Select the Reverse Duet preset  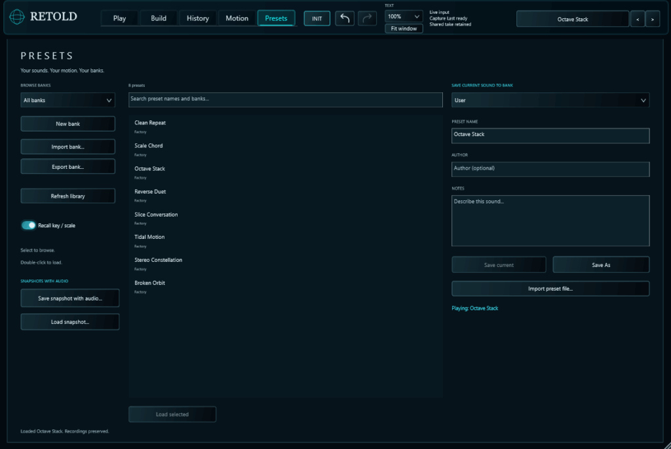tap(286, 196)
